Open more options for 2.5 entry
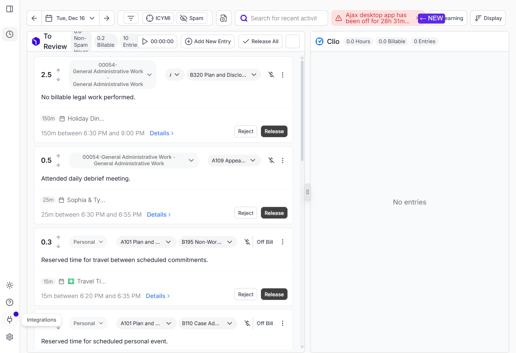The width and height of the screenshot is (516, 353). 282,75
